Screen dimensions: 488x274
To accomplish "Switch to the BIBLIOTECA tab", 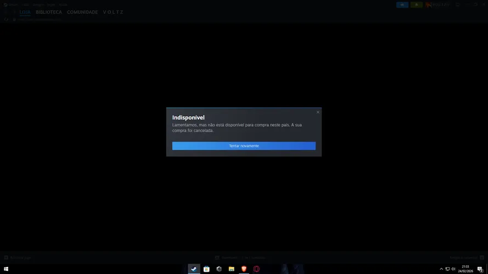I will point(48,12).
